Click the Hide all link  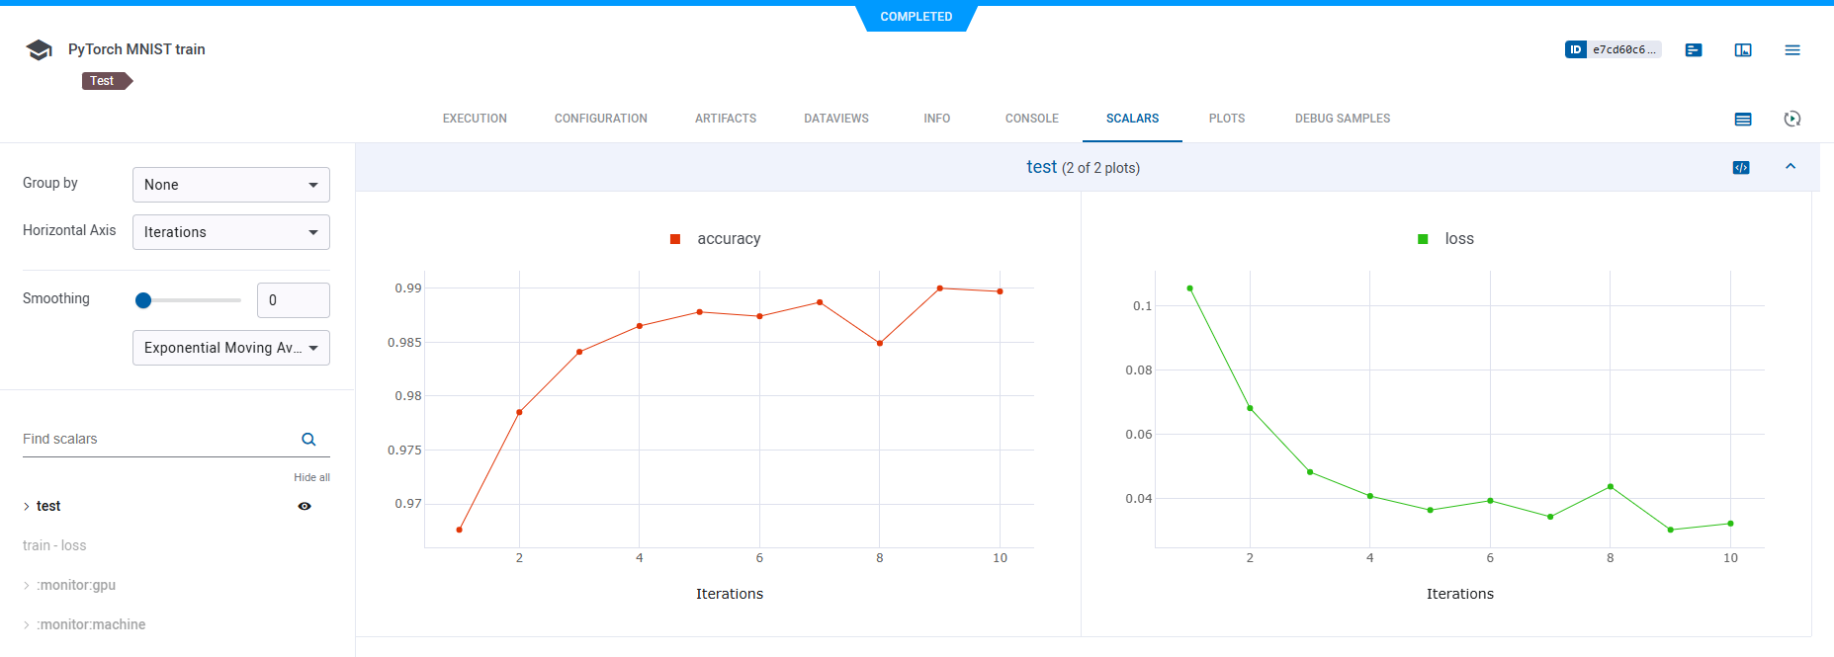pyautogui.click(x=311, y=477)
